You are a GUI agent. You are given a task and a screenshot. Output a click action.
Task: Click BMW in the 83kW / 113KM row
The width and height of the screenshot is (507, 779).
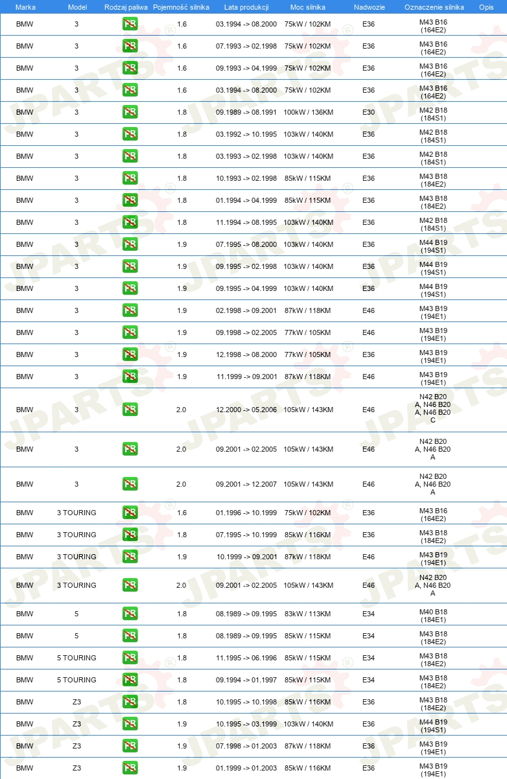tap(25, 614)
